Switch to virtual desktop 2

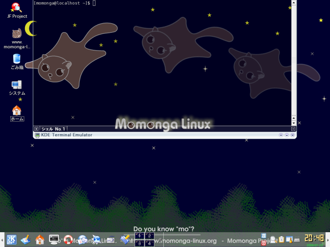pyautogui.click(x=149, y=236)
